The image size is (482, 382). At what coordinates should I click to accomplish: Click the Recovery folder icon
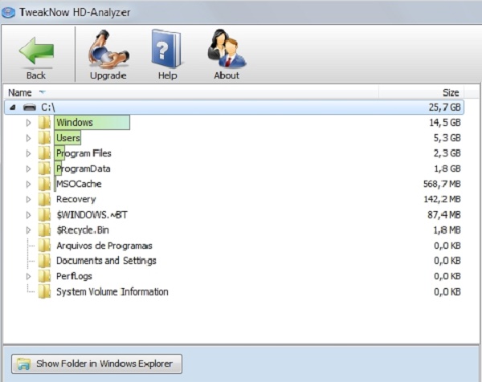point(44,199)
